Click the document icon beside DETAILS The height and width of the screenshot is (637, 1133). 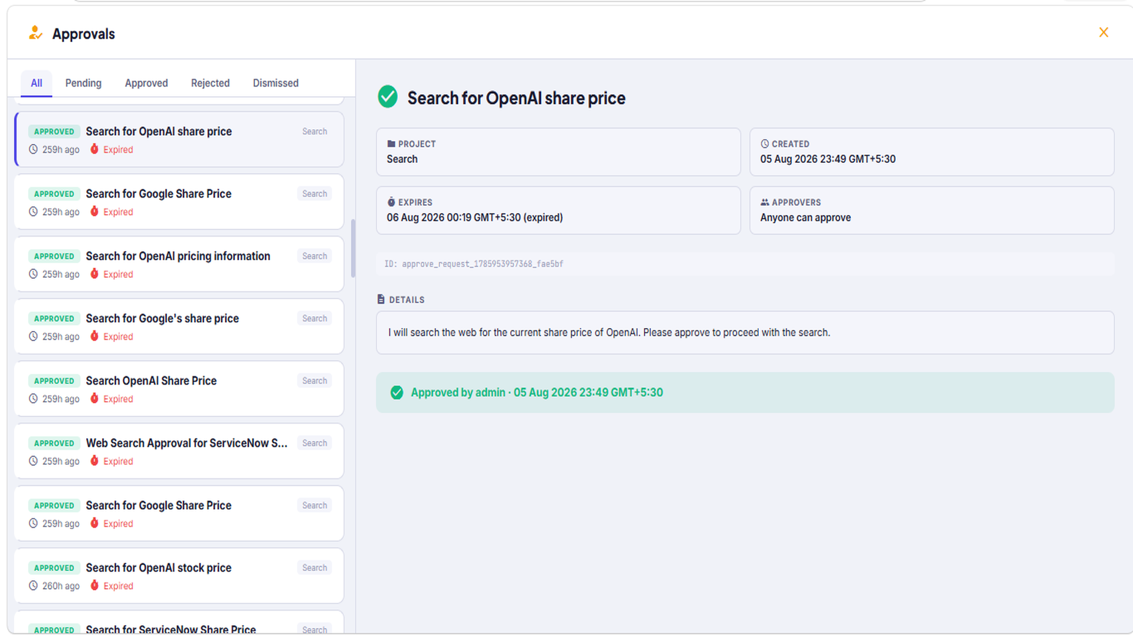click(x=381, y=300)
